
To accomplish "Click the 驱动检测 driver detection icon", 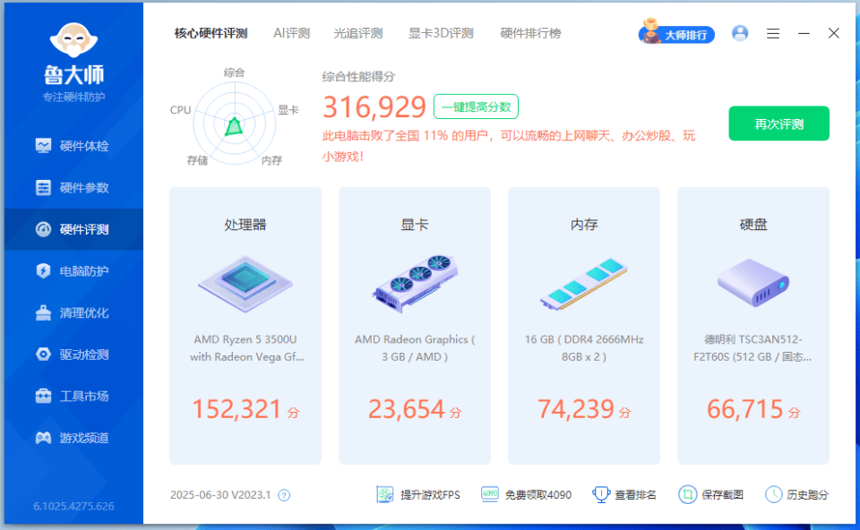I will (43, 355).
